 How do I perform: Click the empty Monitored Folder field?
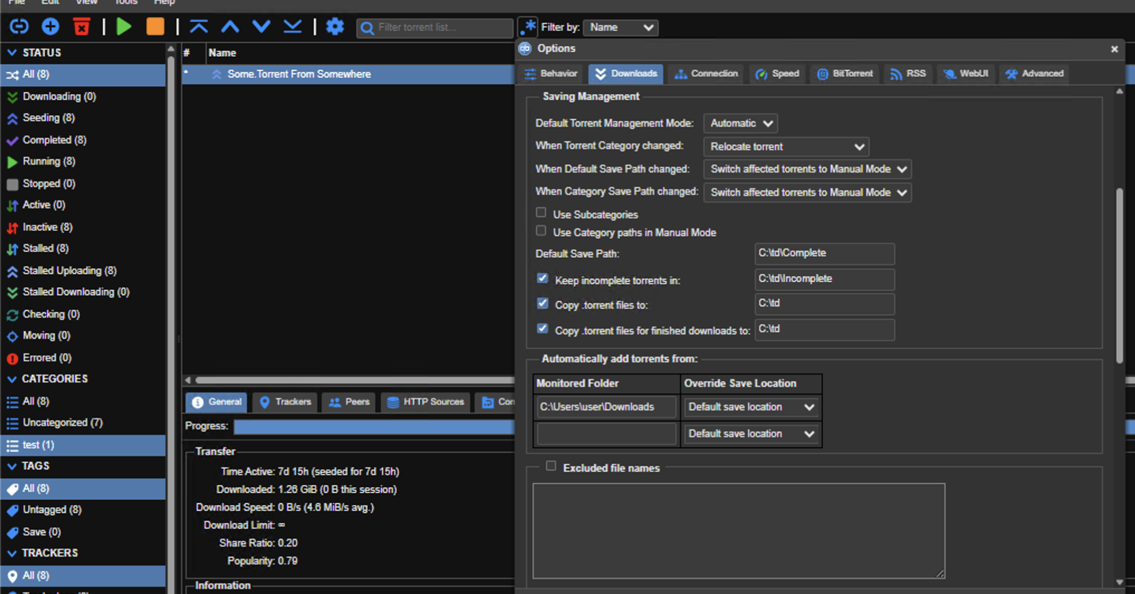point(607,434)
